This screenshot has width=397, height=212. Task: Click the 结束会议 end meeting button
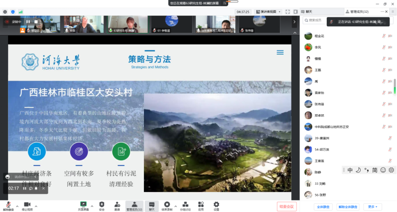287,206
